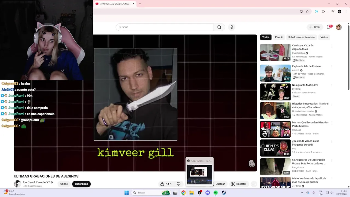Screen dimensions: 350x197
Task: Open the Chrome profile icon
Action: tap(339, 11)
